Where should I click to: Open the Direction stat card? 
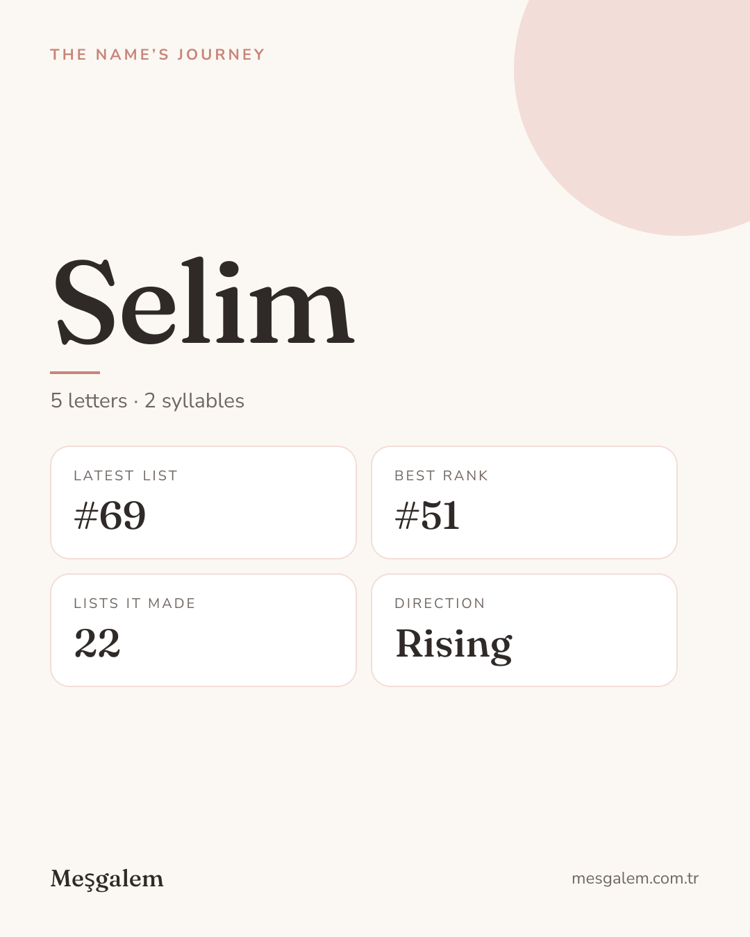(x=524, y=630)
